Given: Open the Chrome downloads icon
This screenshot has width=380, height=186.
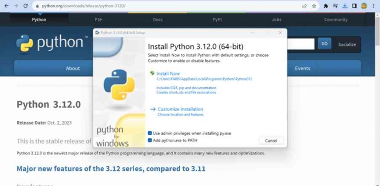Looking at the screenshot, I should click(345, 6).
